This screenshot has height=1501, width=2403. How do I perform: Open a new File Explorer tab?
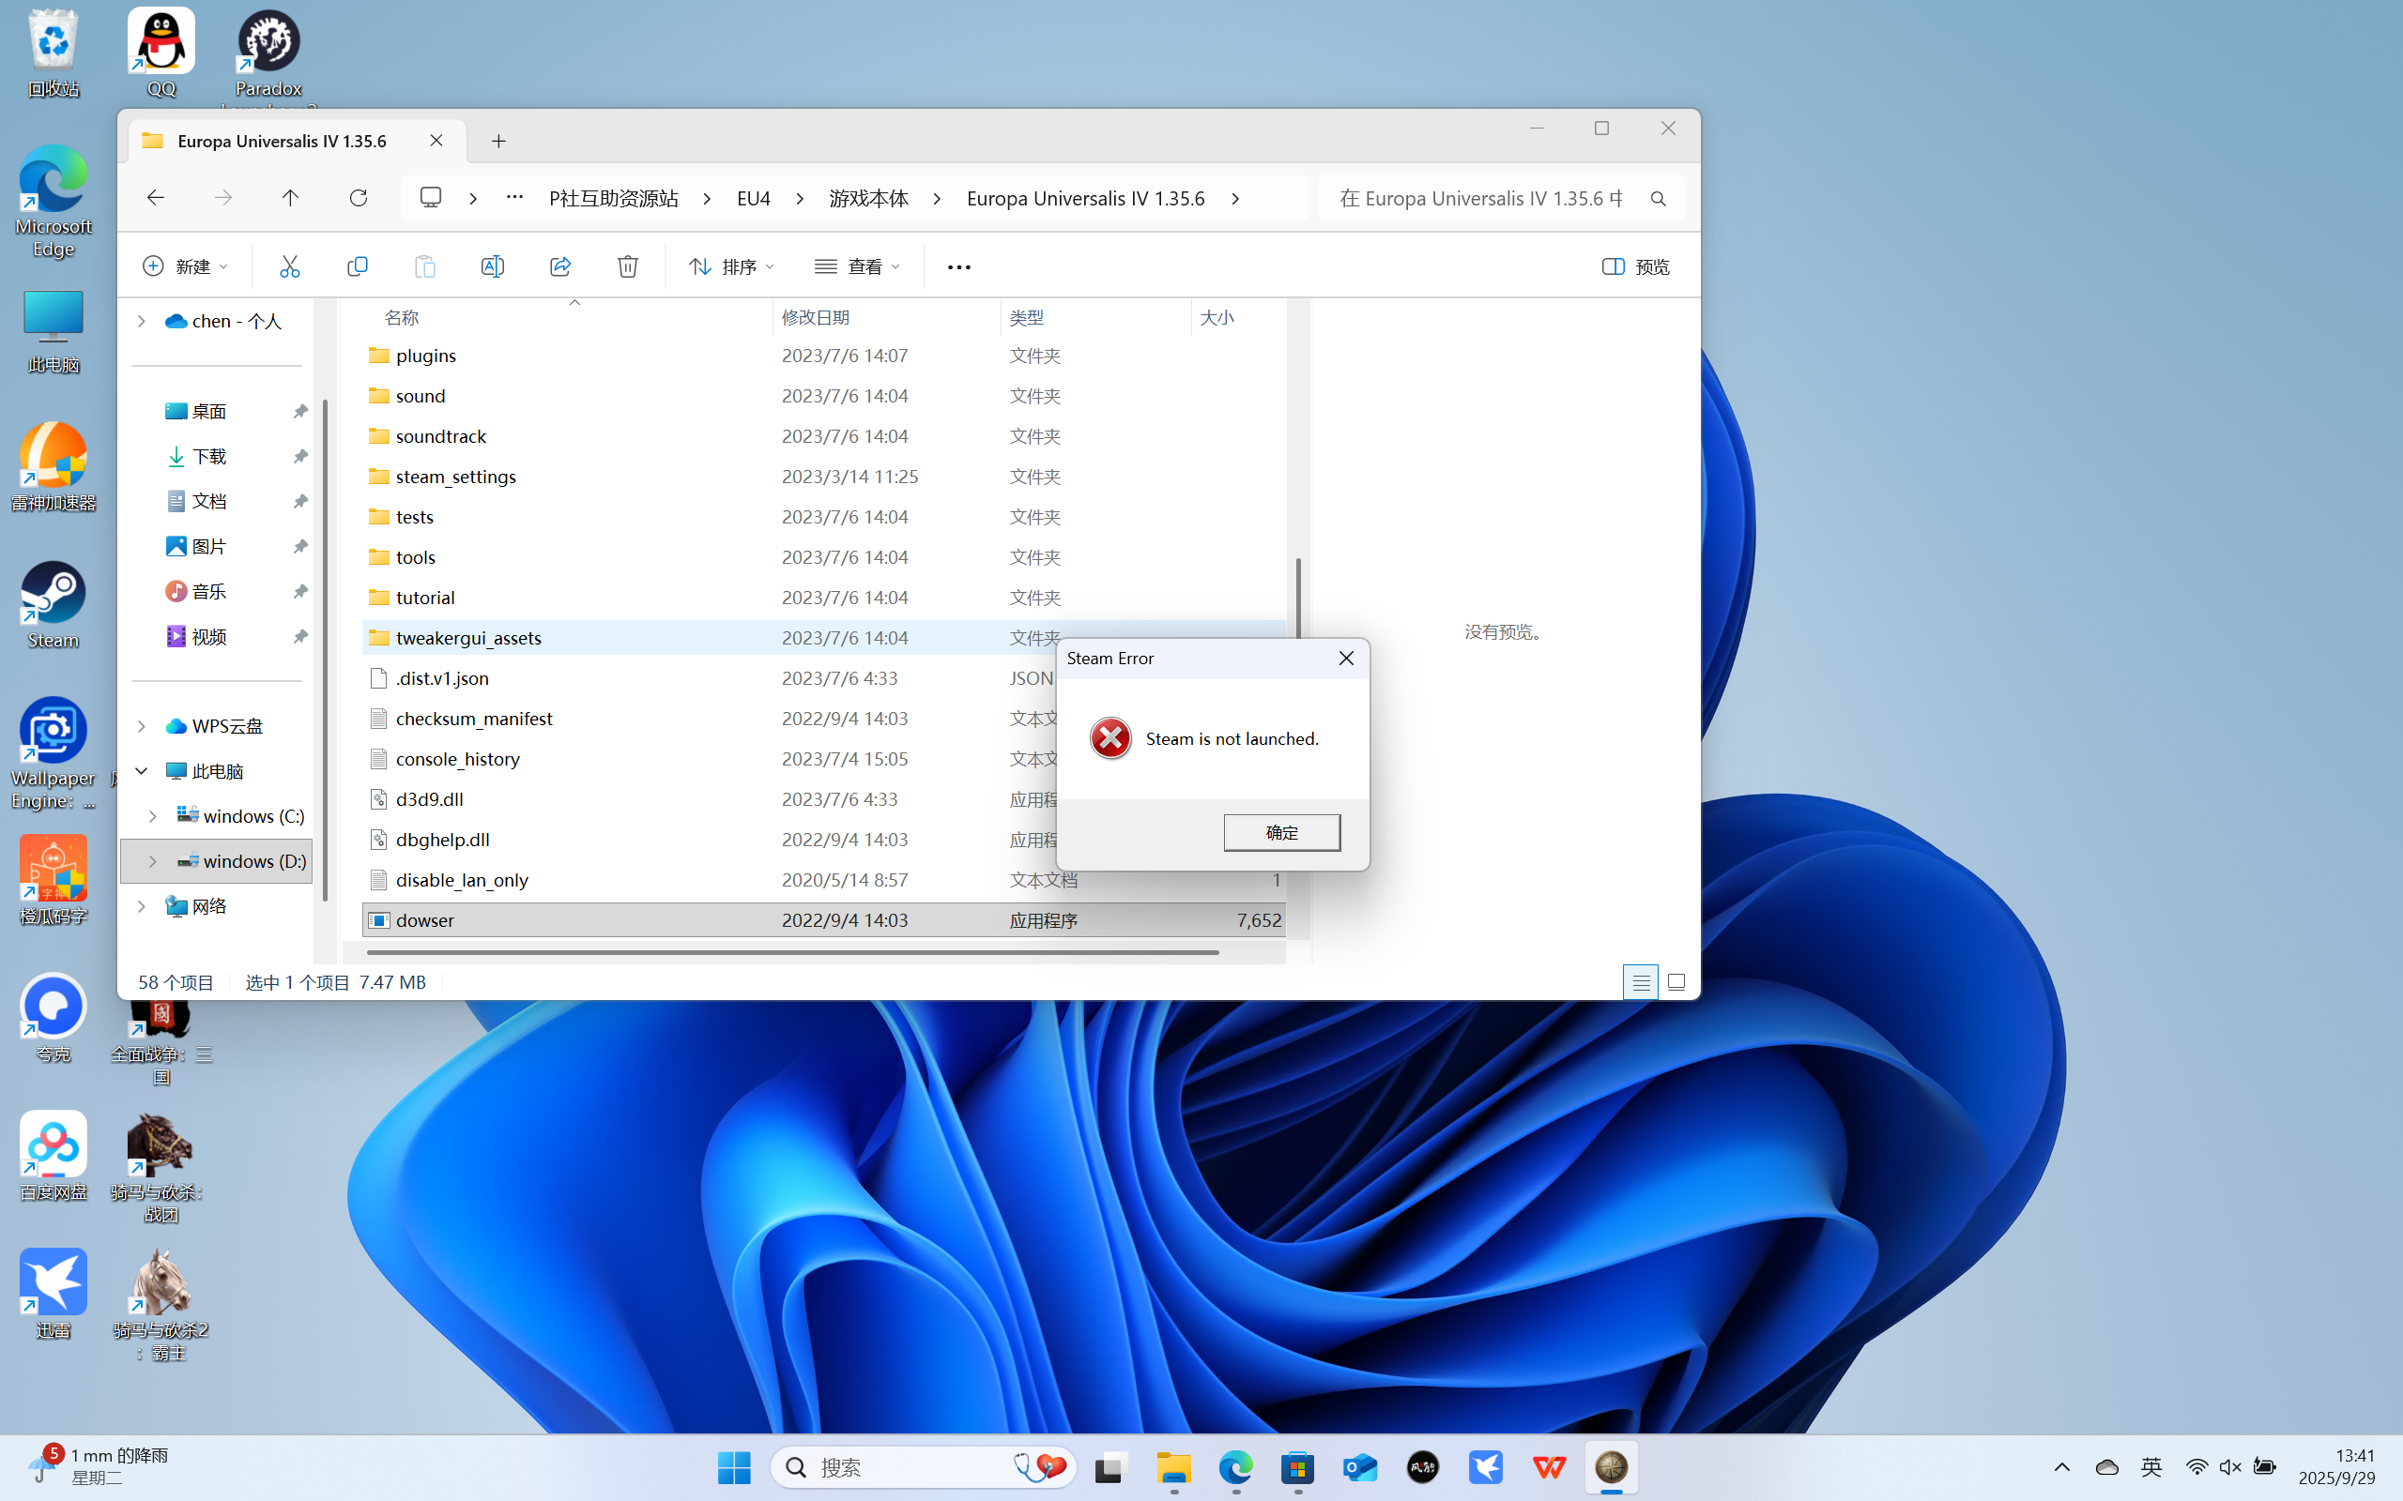tap(498, 141)
